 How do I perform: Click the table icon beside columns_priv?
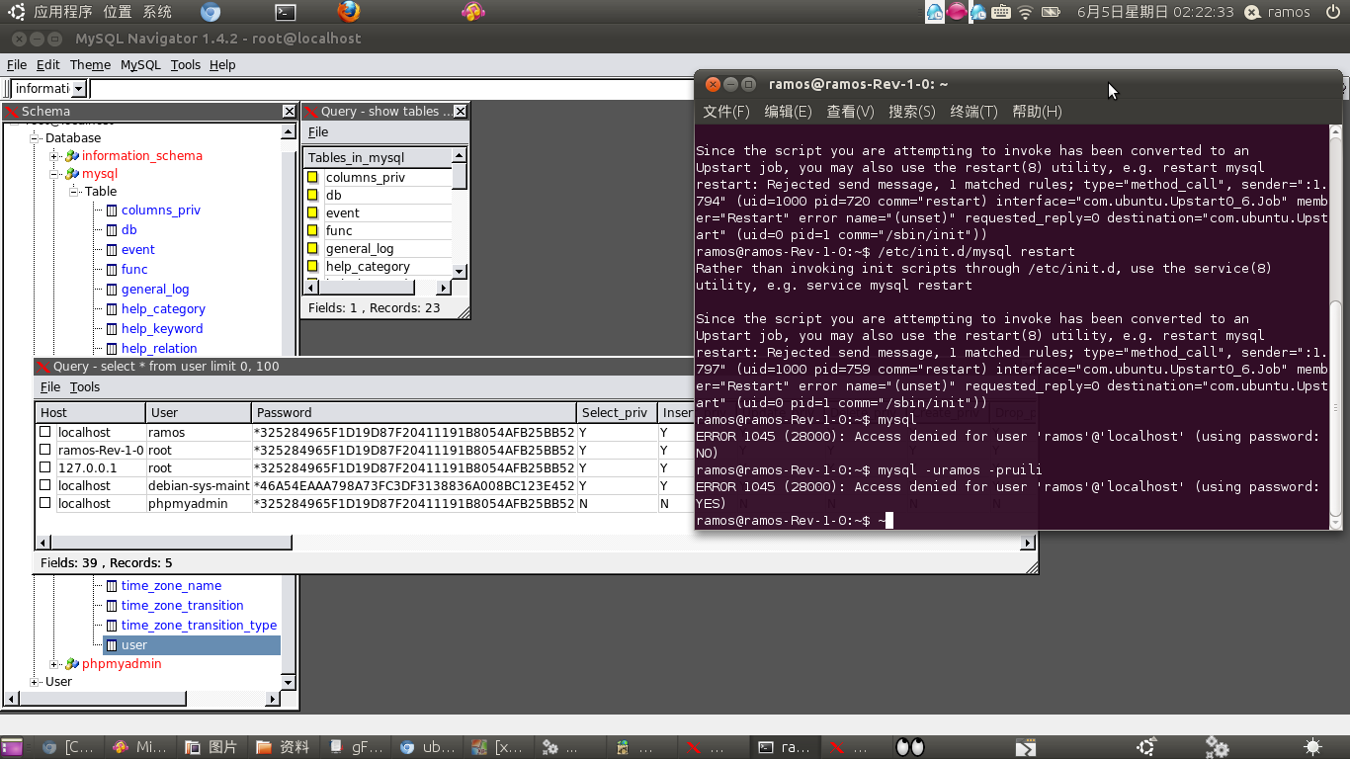112,211
